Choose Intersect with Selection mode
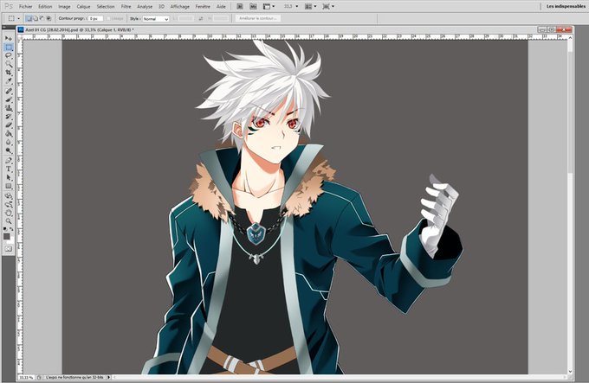 coord(49,18)
